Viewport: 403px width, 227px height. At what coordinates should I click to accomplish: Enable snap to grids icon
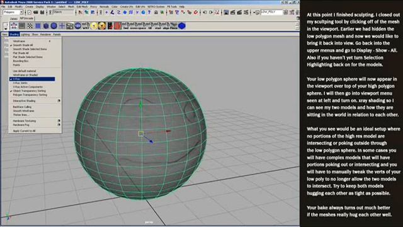click(171, 12)
